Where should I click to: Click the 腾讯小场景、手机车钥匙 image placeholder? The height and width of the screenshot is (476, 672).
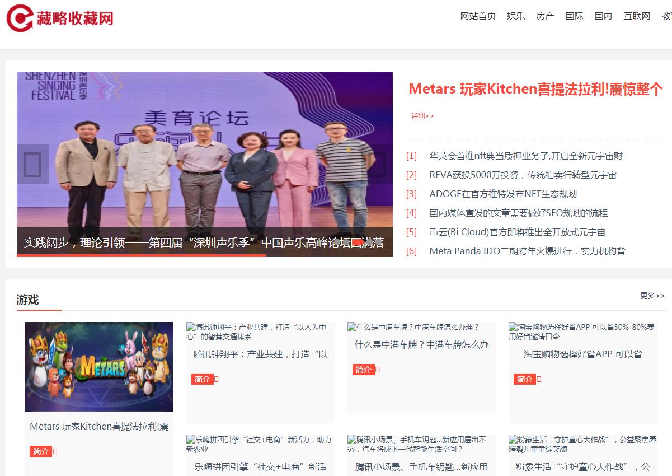[x=421, y=445]
